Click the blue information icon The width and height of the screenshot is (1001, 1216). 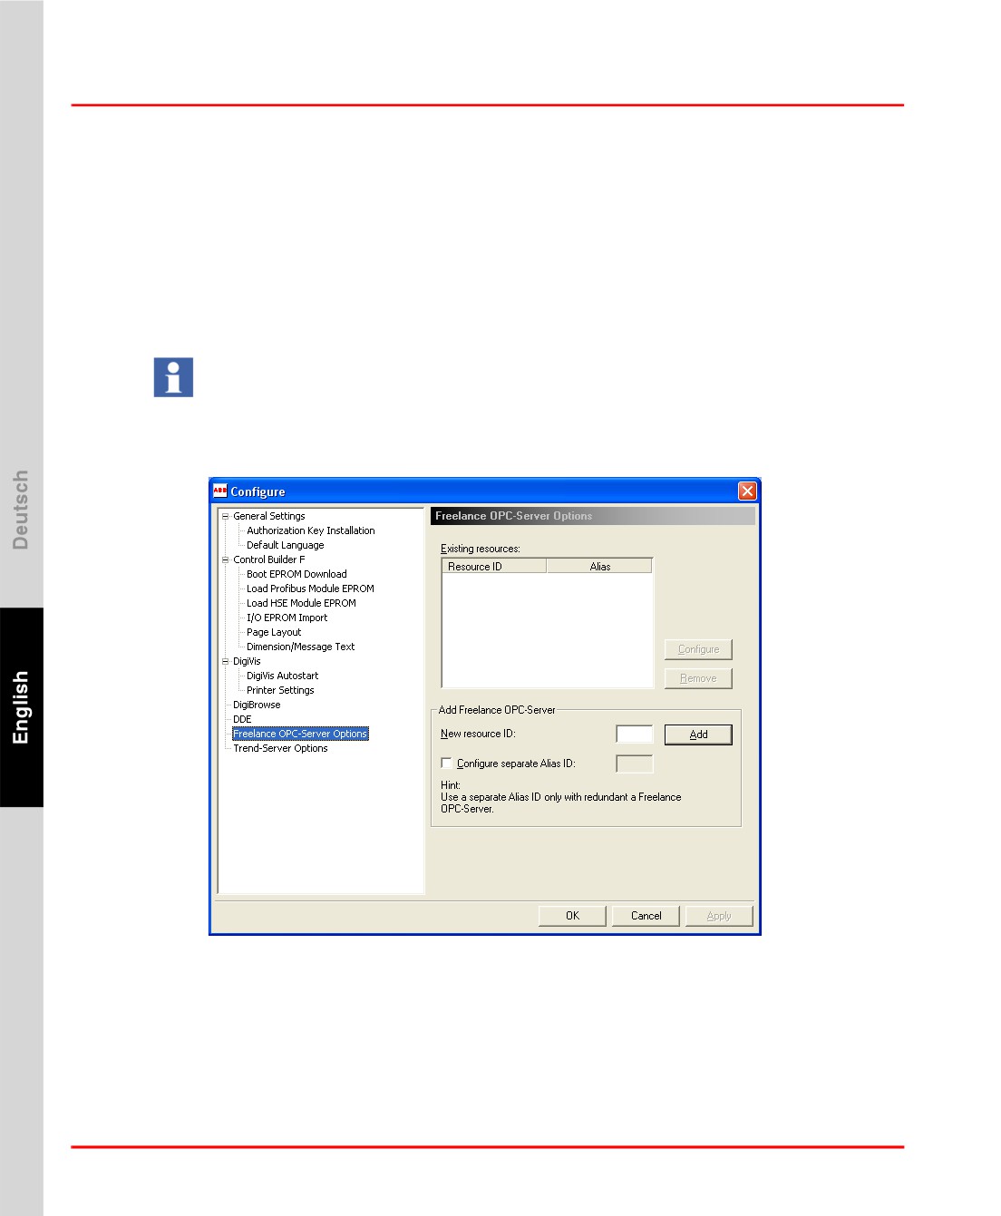[173, 377]
